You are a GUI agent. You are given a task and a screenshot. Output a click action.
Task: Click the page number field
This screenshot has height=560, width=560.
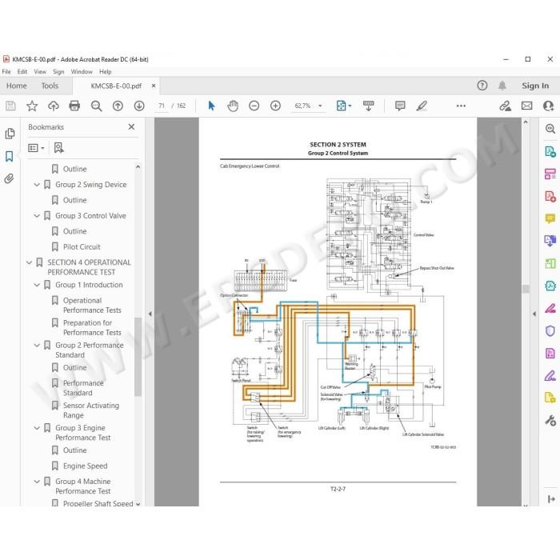point(162,106)
